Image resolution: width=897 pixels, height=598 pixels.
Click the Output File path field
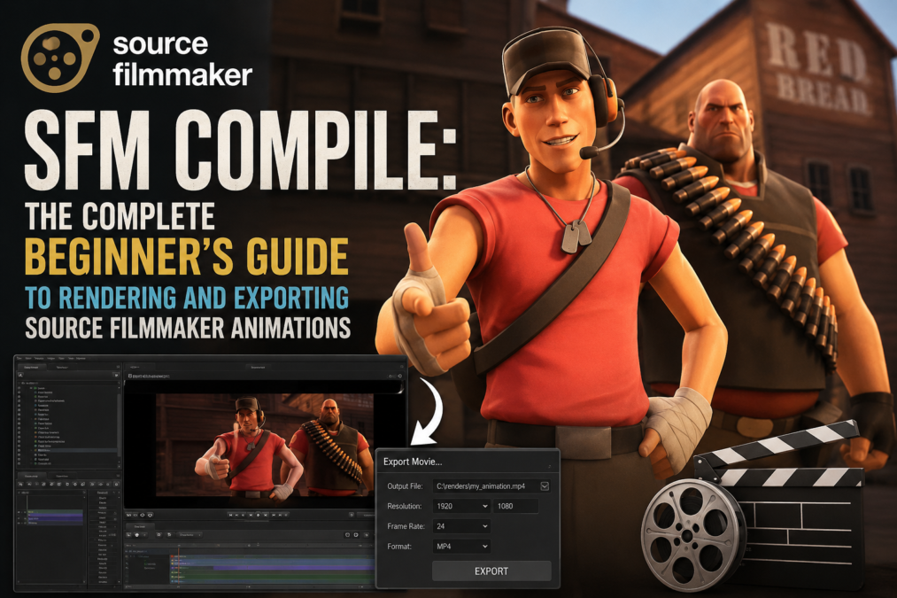tap(491, 485)
